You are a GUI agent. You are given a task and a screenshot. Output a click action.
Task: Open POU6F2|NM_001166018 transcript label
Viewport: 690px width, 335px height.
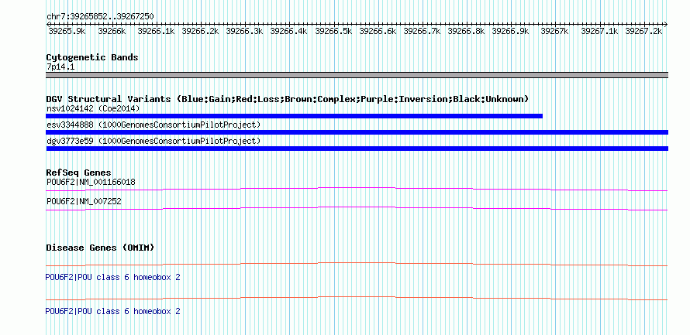(x=91, y=182)
